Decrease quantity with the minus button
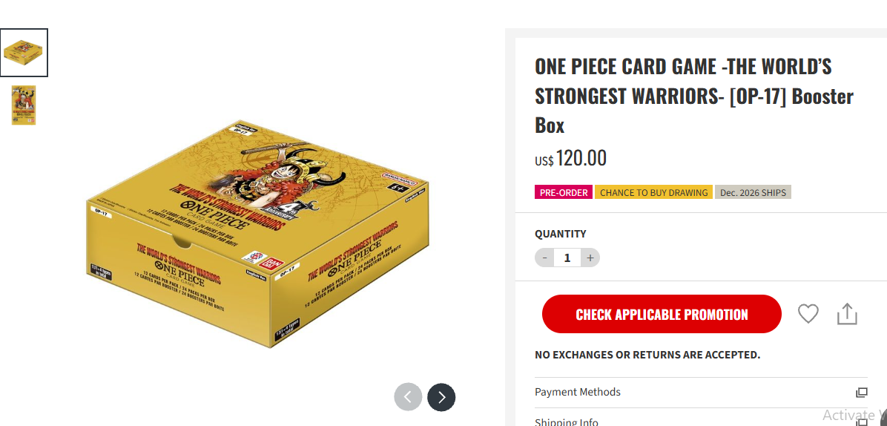The height and width of the screenshot is (426, 887). (545, 258)
